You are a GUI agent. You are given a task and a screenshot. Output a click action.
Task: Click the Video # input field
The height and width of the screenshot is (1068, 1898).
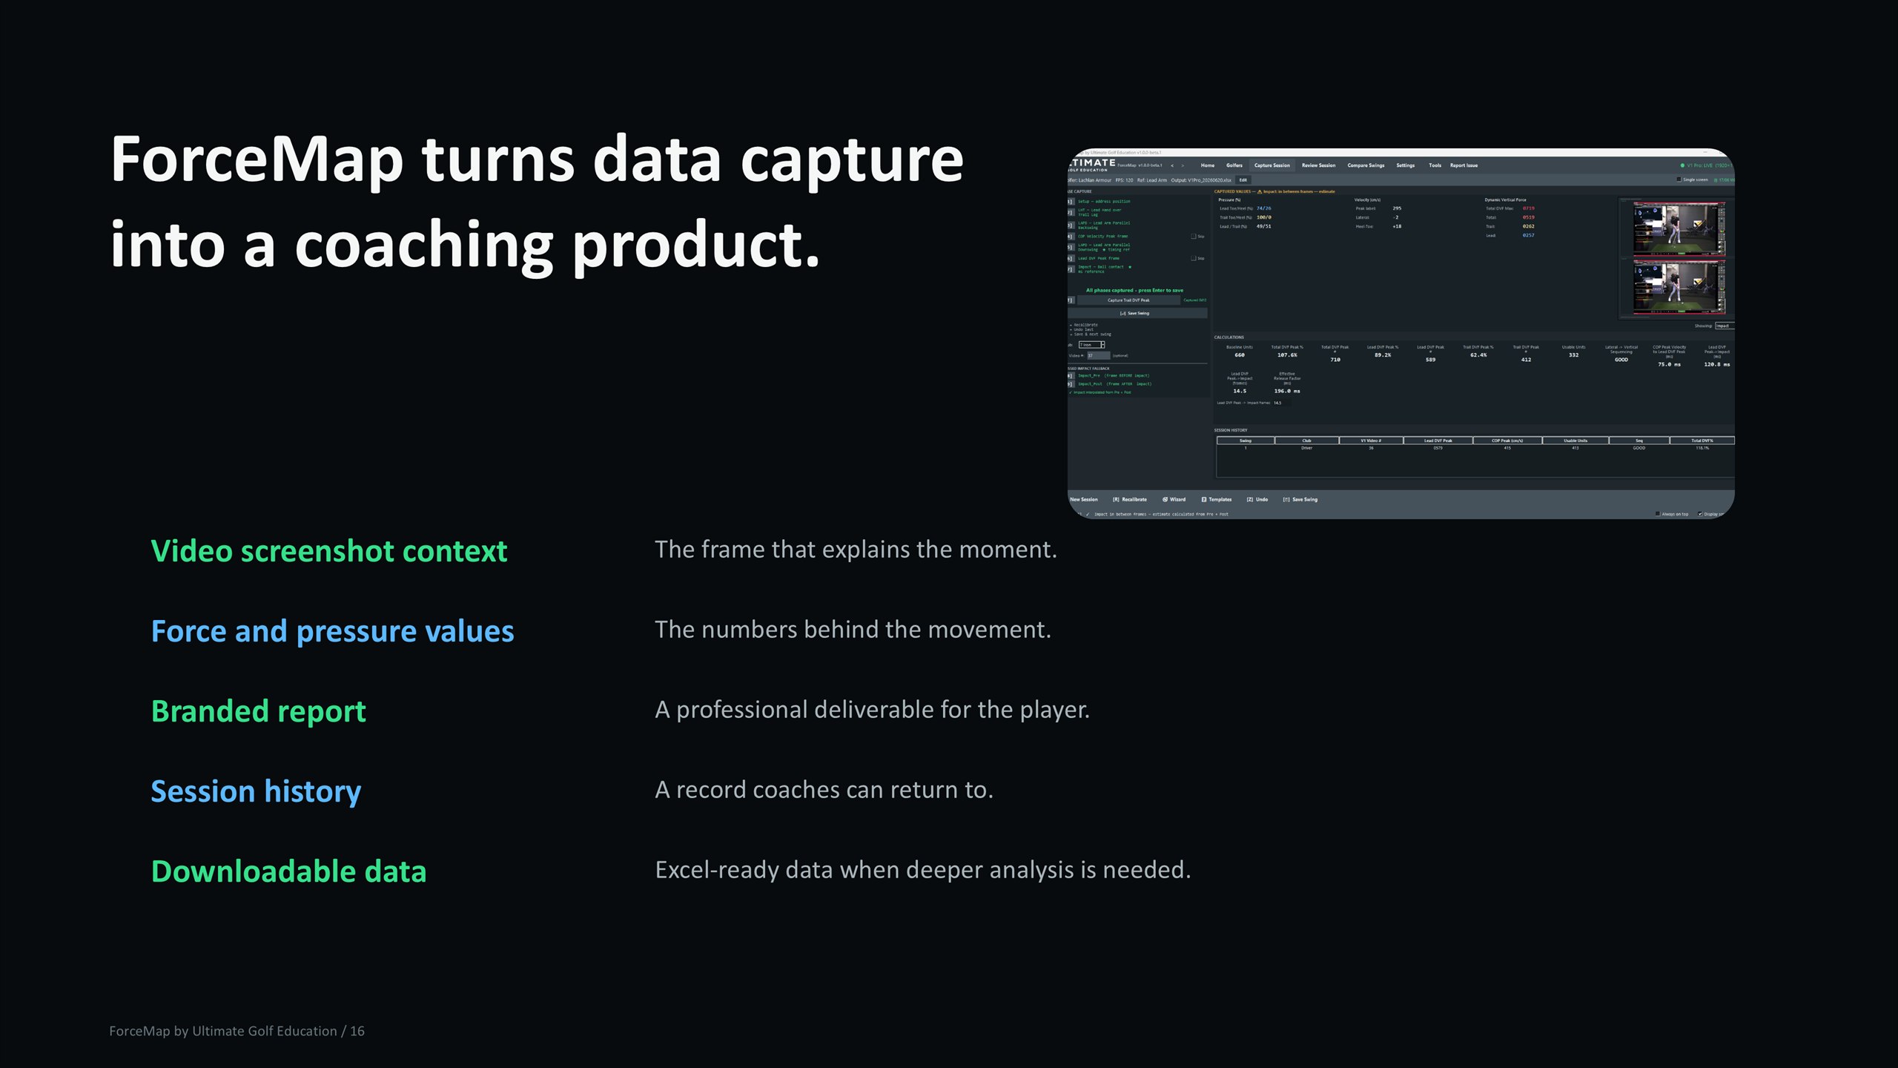(1098, 356)
